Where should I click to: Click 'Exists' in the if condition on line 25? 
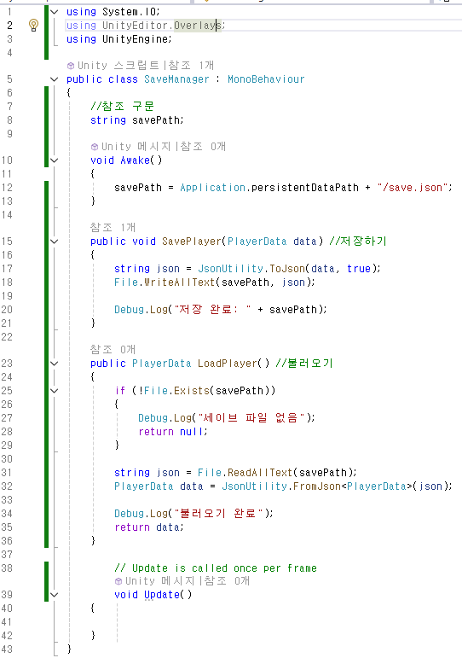(x=192, y=391)
